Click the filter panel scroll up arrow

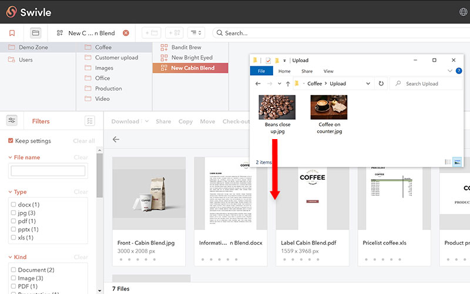[99, 150]
